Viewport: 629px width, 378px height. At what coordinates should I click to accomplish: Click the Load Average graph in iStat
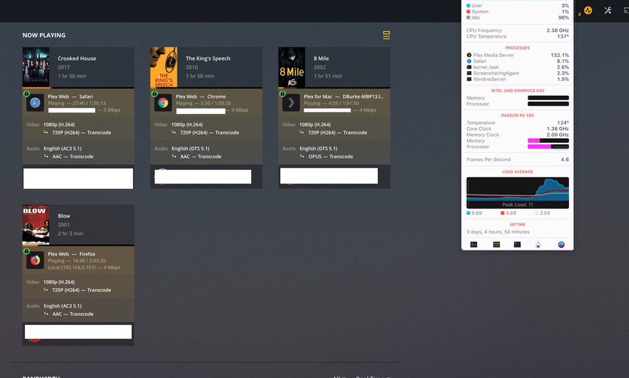[517, 192]
